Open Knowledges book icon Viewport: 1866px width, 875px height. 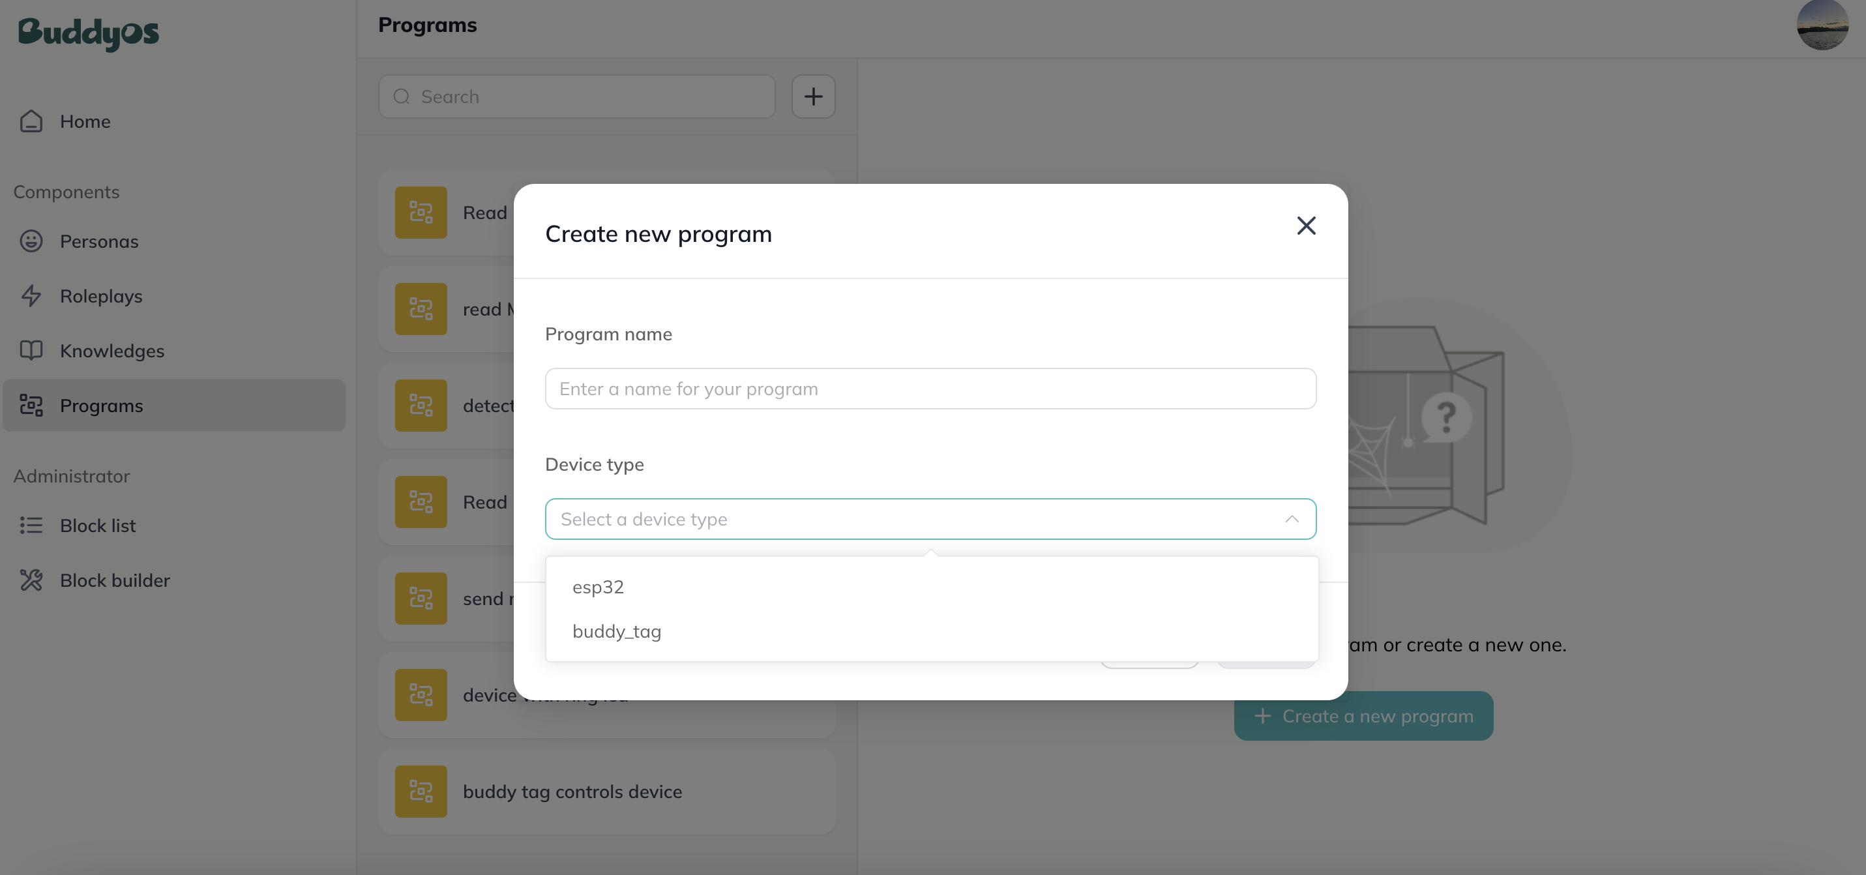click(x=31, y=351)
